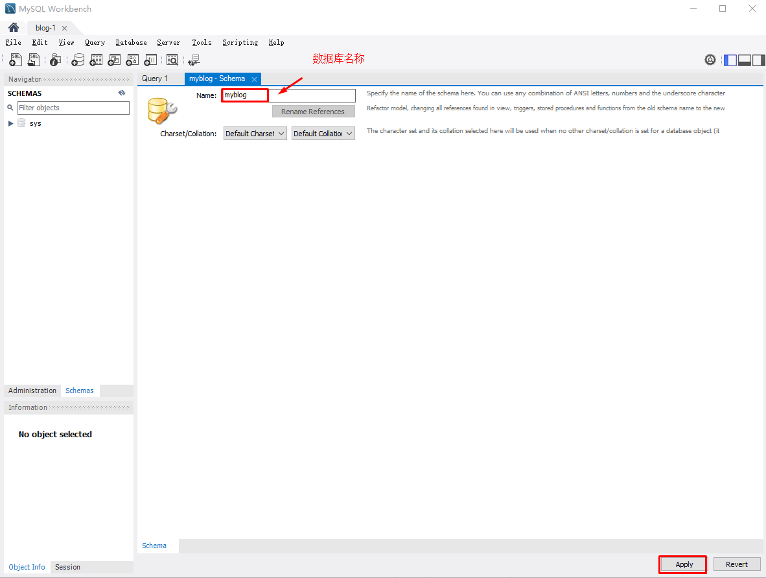
Task: Click the SCHEMAS heading text
Action: coord(25,93)
